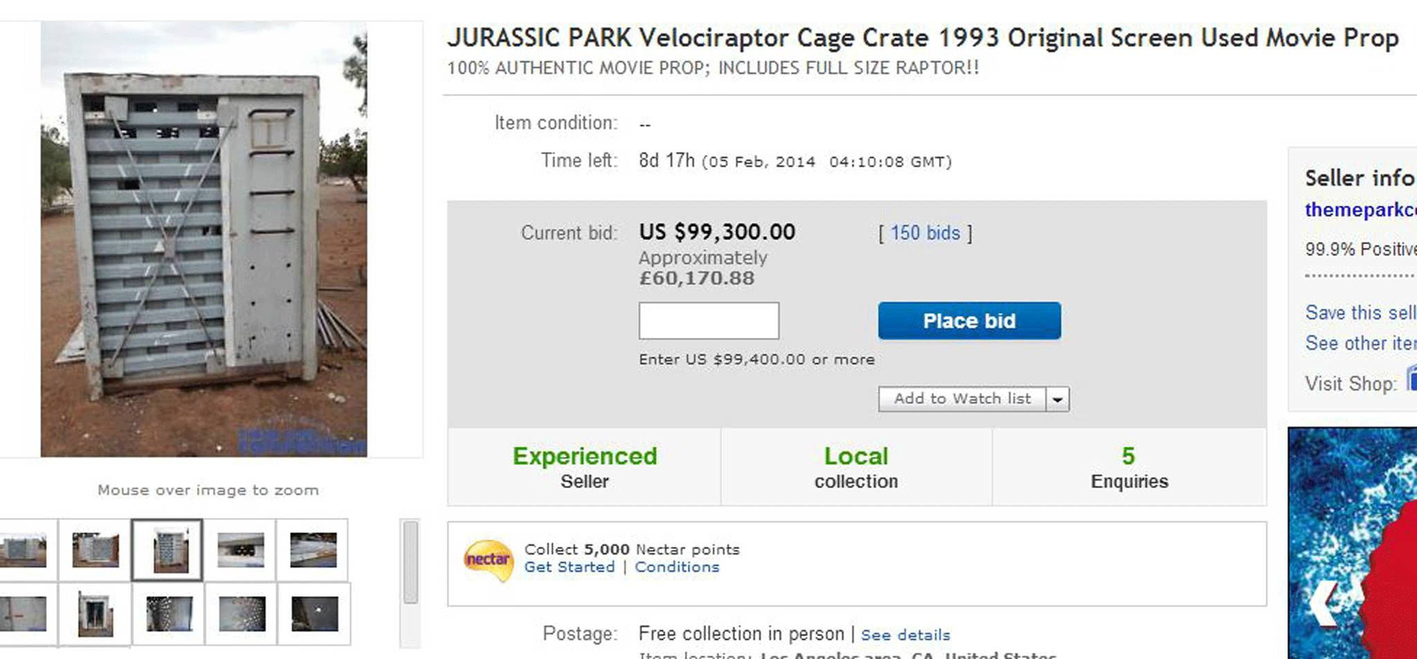This screenshot has height=659, width=1417.
Task: Click the 5 Enquiries link
Action: coord(1128,467)
